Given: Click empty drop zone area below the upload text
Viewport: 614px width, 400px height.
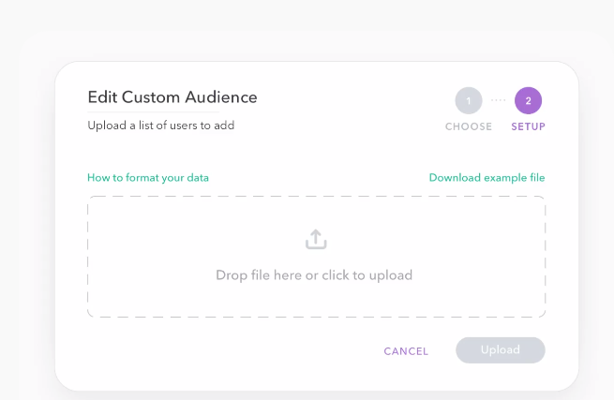Looking at the screenshot, I should pyautogui.click(x=316, y=300).
